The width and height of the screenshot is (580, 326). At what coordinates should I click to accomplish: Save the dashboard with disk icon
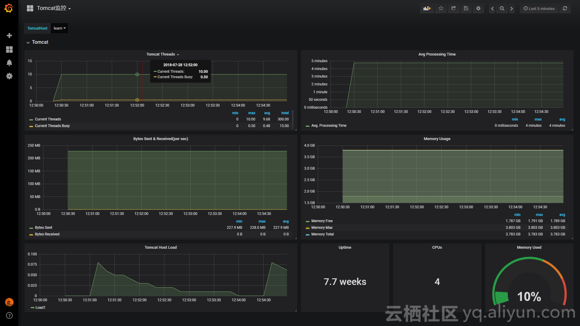click(x=466, y=8)
